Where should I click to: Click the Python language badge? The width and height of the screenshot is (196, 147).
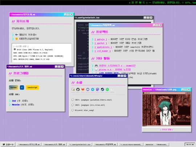click(x=13, y=87)
